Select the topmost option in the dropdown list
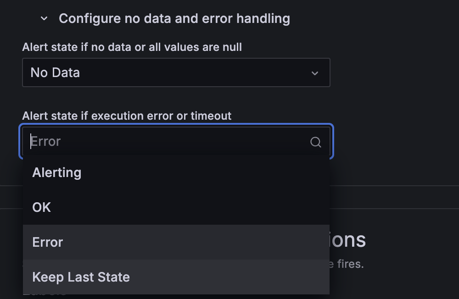This screenshot has height=299, width=459. tap(56, 172)
